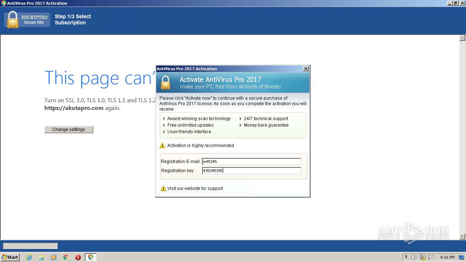Minimize the main AntiVirus Pro 2017 window

(450, 3)
